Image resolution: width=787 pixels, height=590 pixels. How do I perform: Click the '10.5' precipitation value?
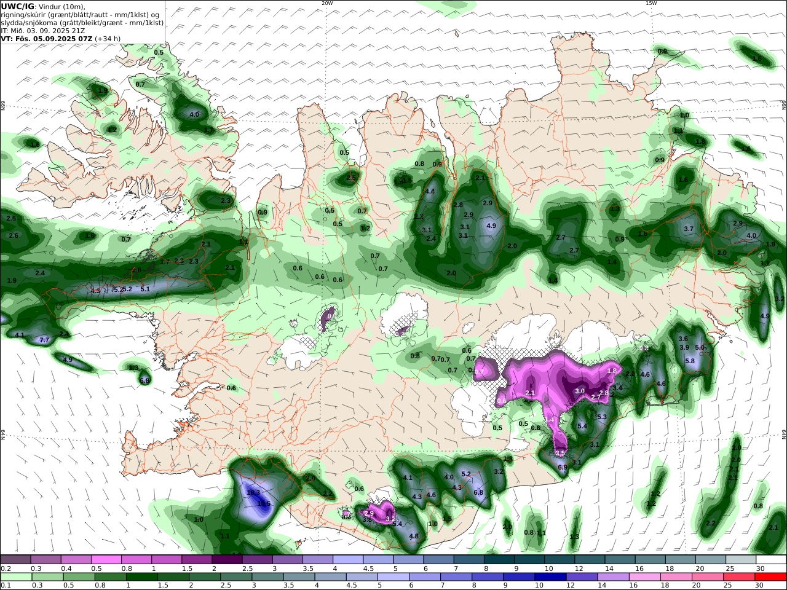click(x=264, y=503)
